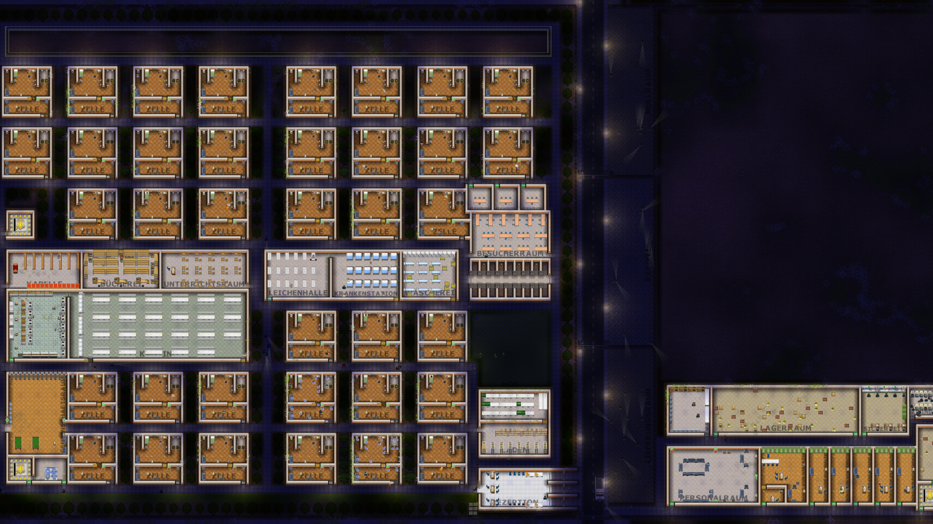Select the top-left Zelle cell
The height and width of the screenshot is (524, 933).
27,91
